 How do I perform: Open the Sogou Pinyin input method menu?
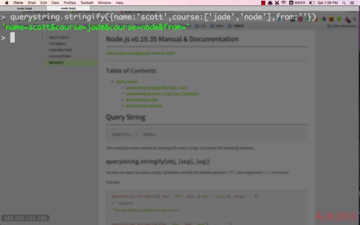(297, 3)
